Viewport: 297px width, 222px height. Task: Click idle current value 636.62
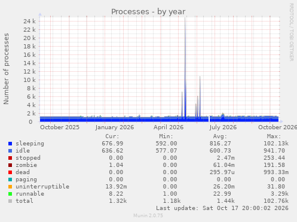click(x=112, y=151)
